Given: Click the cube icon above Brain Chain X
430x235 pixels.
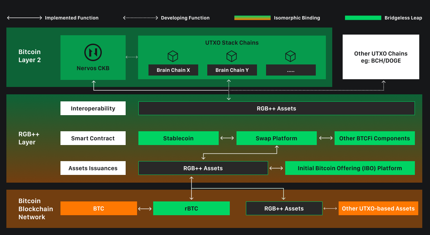Looking at the screenshot, I should 173,56.
